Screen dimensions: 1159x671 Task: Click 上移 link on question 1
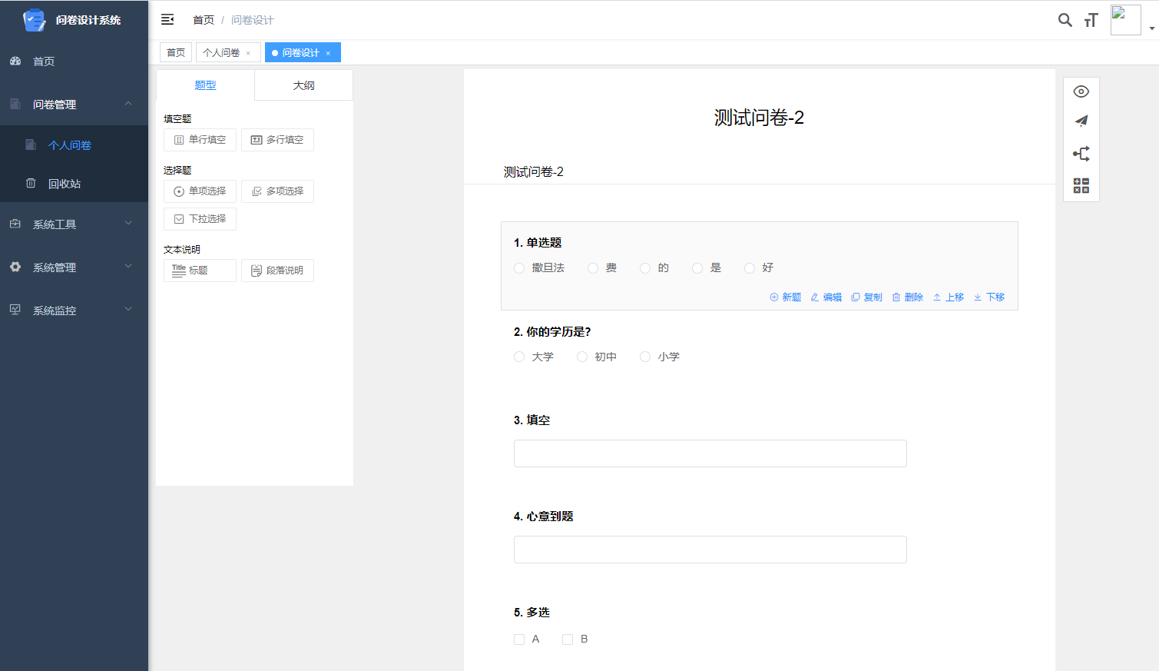(949, 297)
